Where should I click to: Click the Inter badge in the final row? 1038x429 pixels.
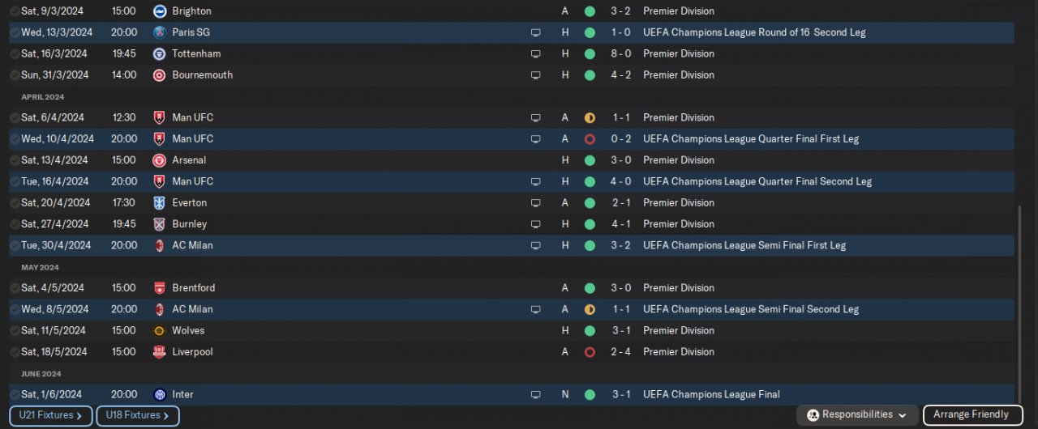click(x=159, y=394)
